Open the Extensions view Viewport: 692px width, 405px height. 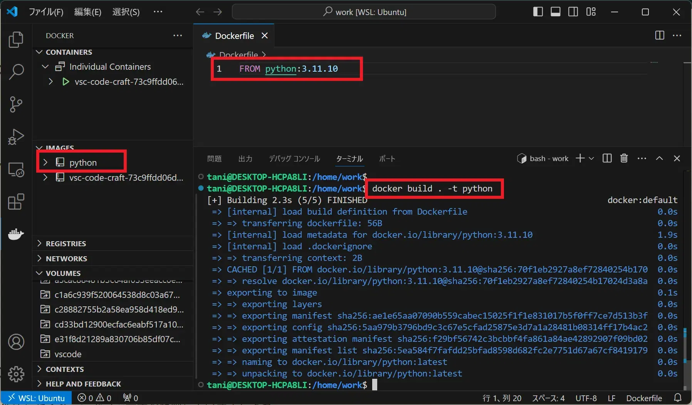tap(16, 202)
